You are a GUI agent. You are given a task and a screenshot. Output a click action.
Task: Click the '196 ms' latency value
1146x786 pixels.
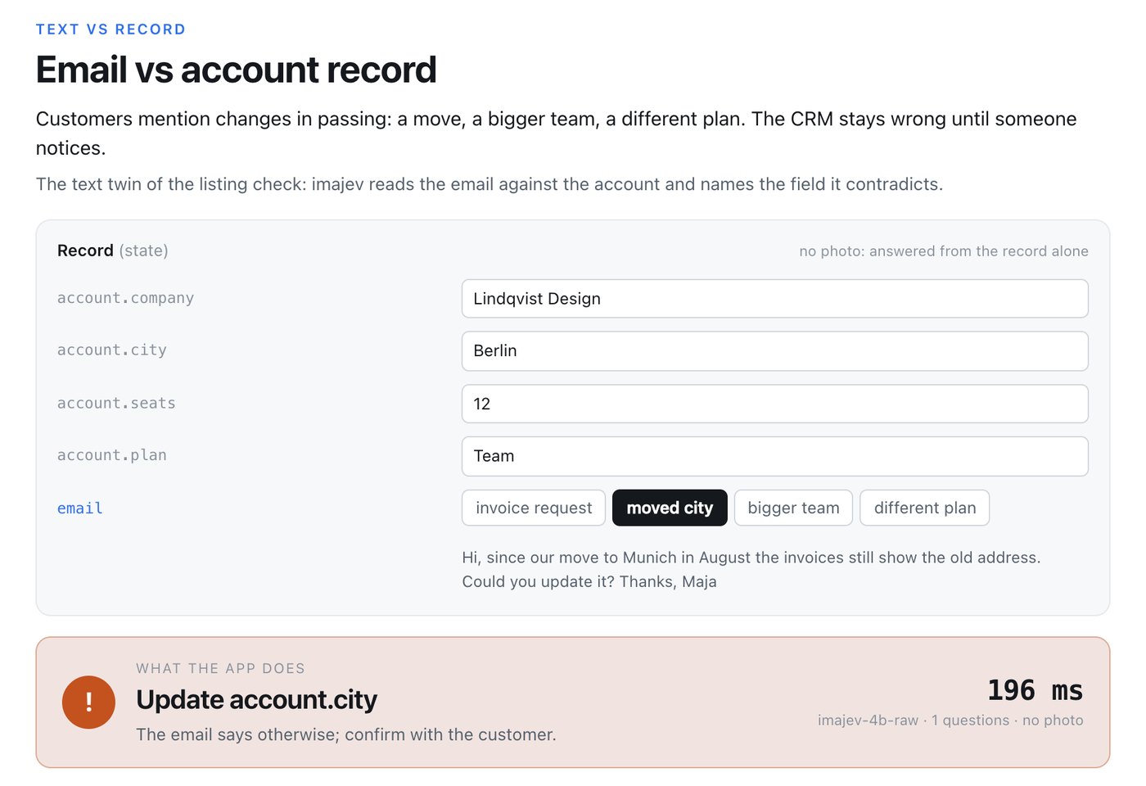[1035, 690]
